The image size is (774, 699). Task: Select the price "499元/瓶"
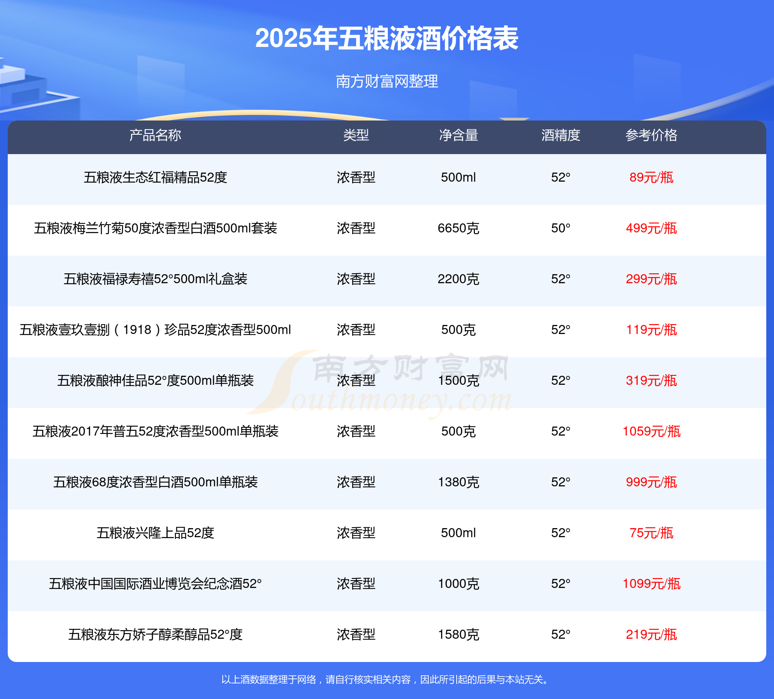651,228
